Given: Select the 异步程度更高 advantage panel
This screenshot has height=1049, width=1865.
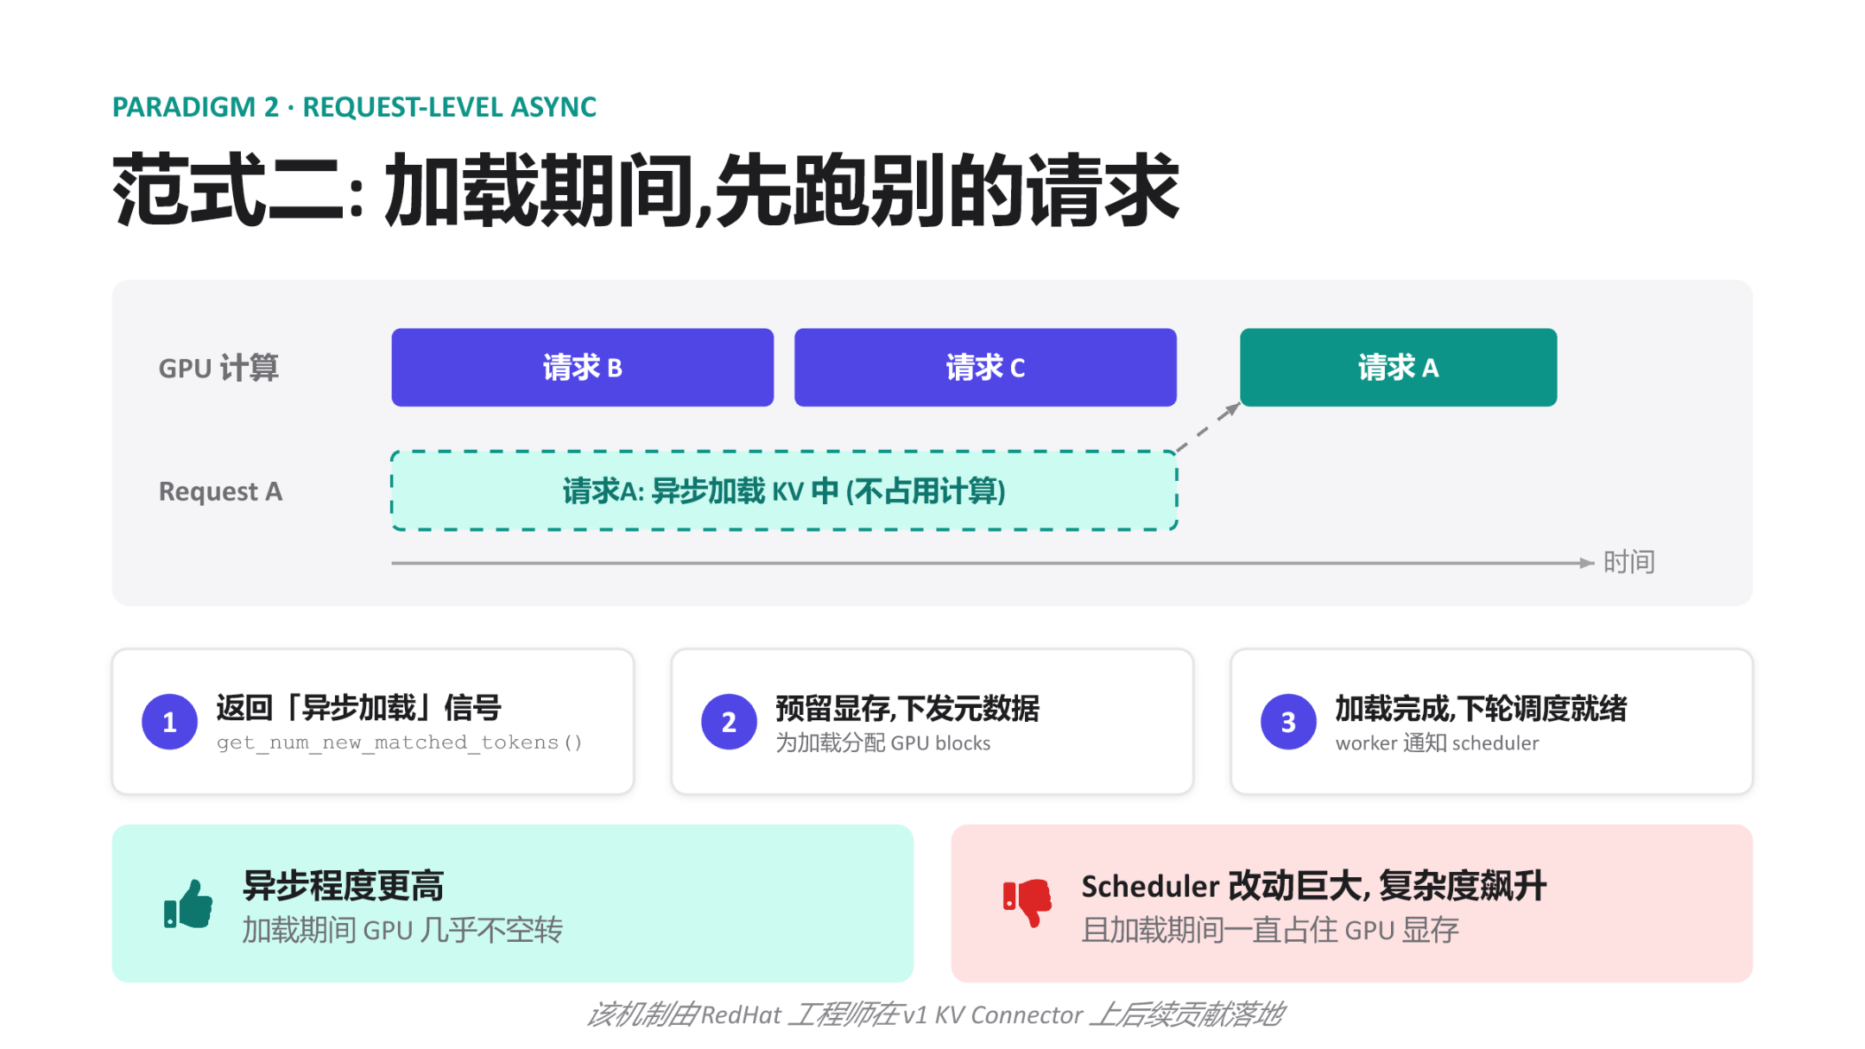Looking at the screenshot, I should tap(513, 903).
